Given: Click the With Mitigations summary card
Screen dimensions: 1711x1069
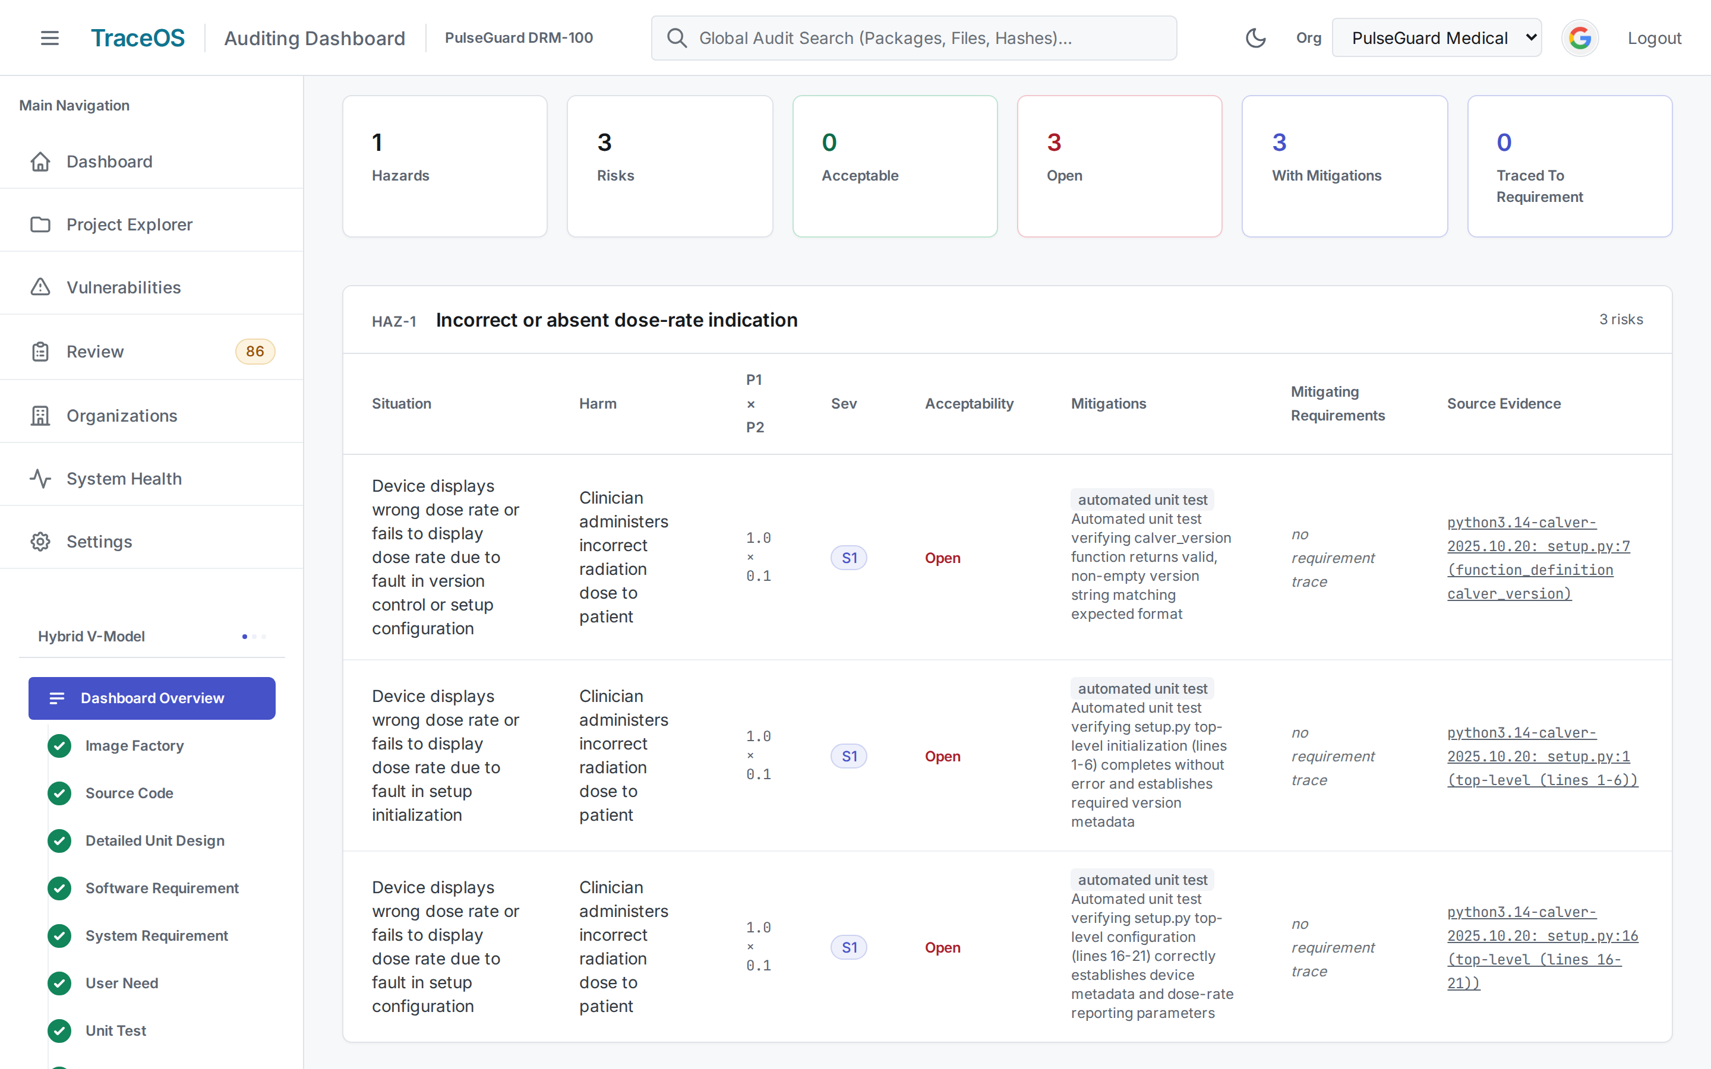Looking at the screenshot, I should (x=1344, y=166).
